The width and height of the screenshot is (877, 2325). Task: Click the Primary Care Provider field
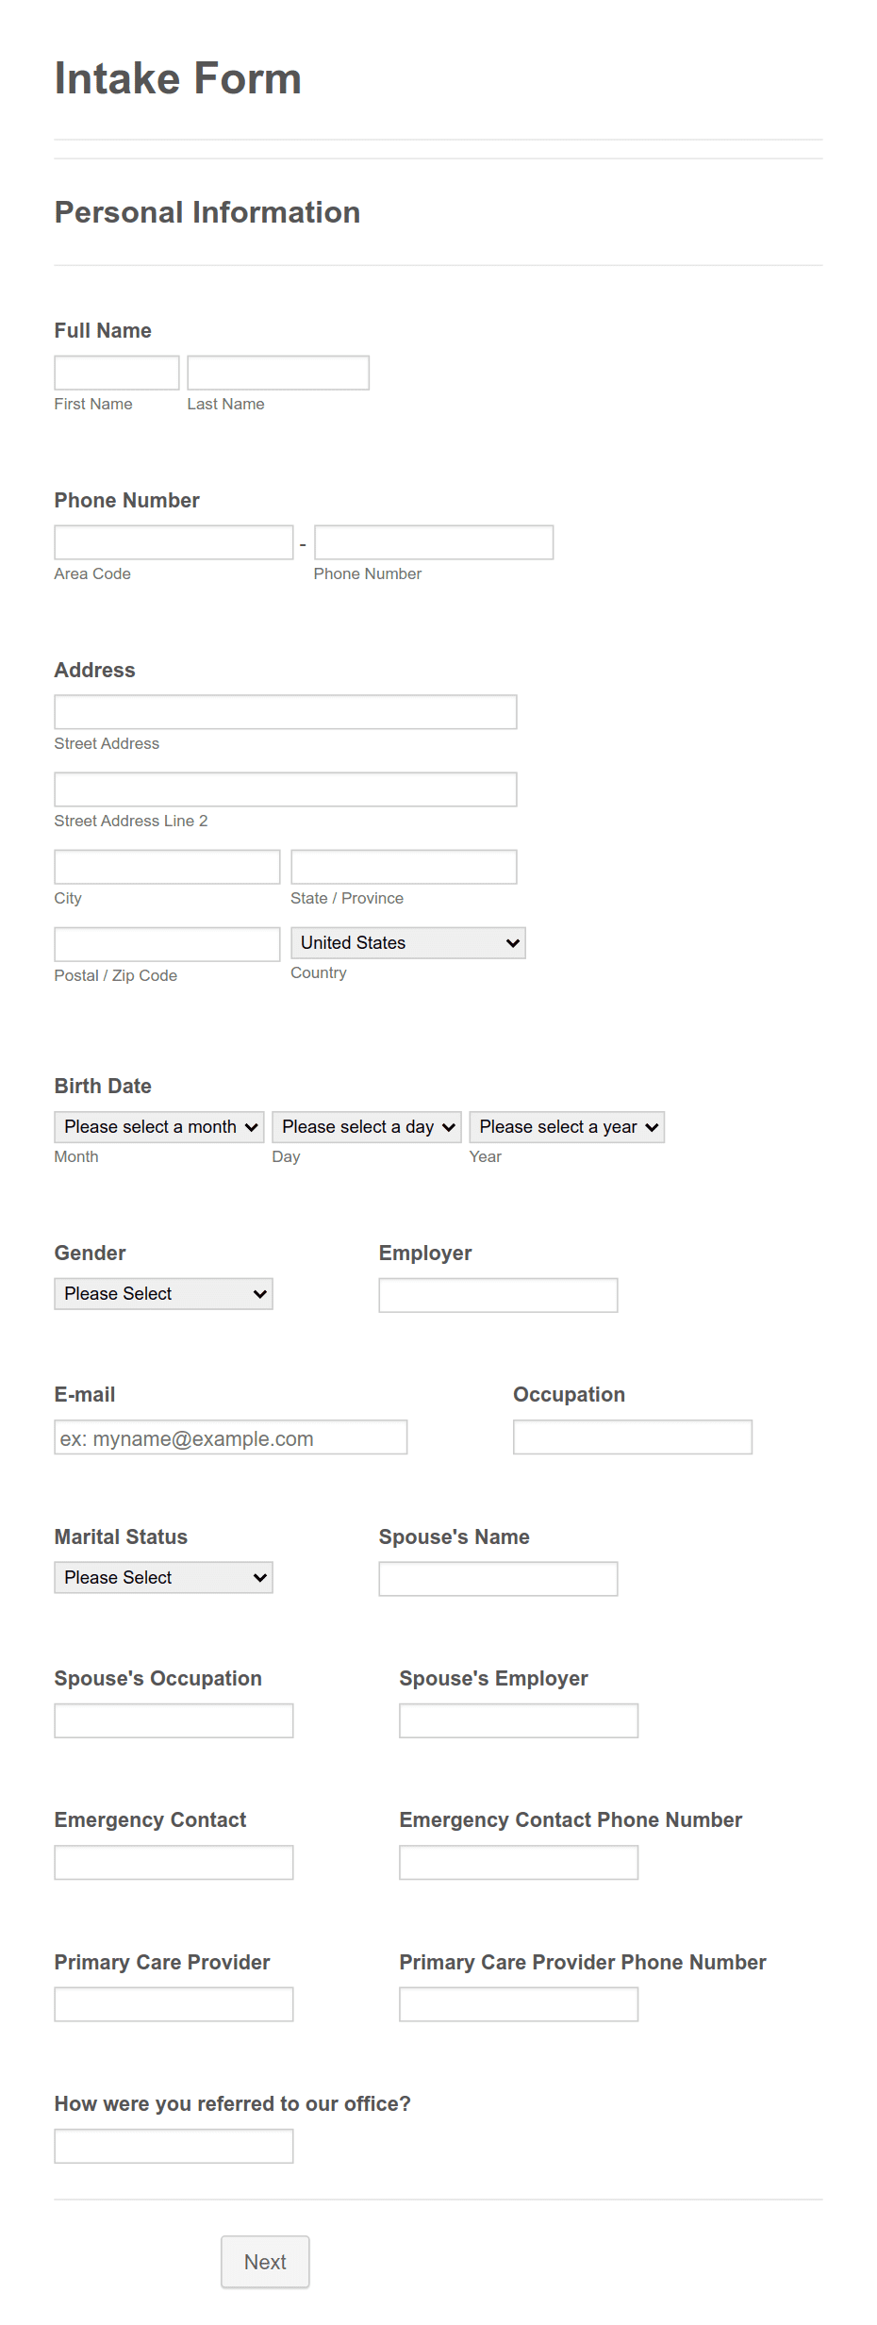(174, 2003)
